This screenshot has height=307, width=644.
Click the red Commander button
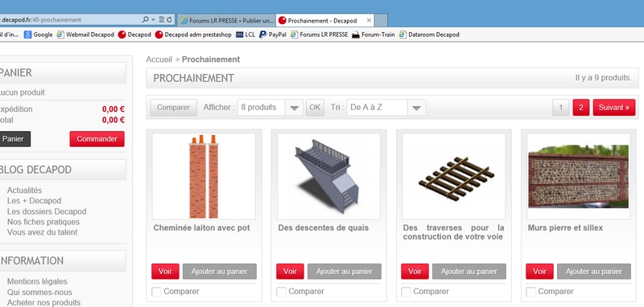(x=97, y=139)
